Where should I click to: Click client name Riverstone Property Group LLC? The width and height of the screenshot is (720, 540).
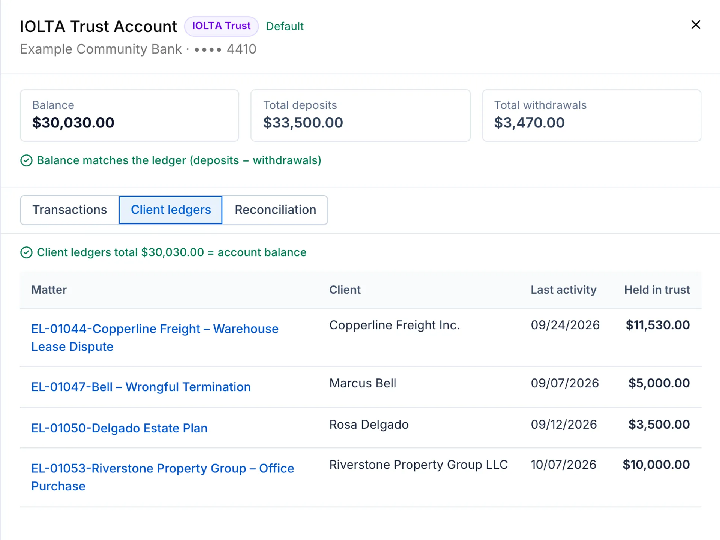coord(418,465)
